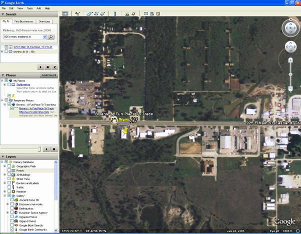Select the Add Polygon tool
This screenshot has height=234, width=301.
click(x=90, y=14)
